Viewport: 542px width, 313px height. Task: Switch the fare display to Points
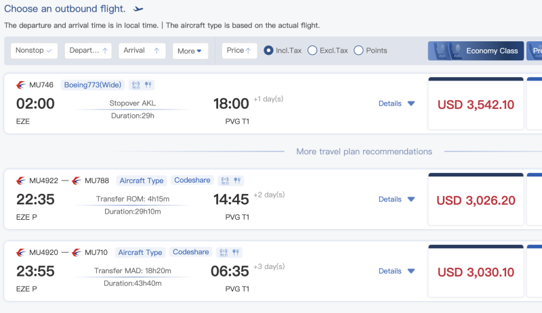tap(358, 51)
